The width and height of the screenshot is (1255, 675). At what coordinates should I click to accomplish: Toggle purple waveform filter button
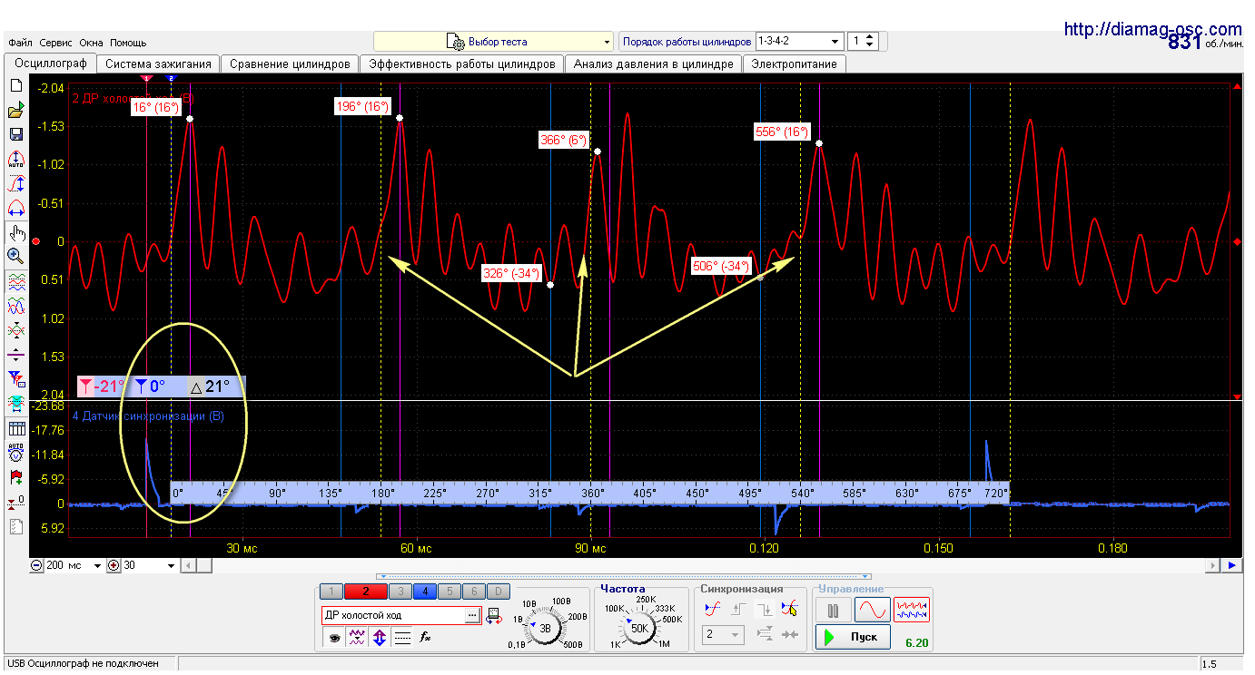click(x=358, y=638)
